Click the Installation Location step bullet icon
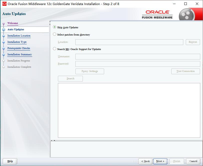203x166 pixels. tap(4, 36)
